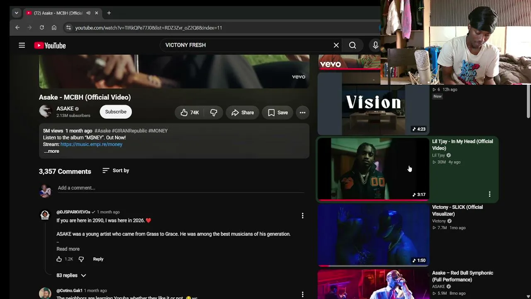Subscribe to the ASAKE channel
Image resolution: width=531 pixels, height=299 pixels.
point(116,112)
